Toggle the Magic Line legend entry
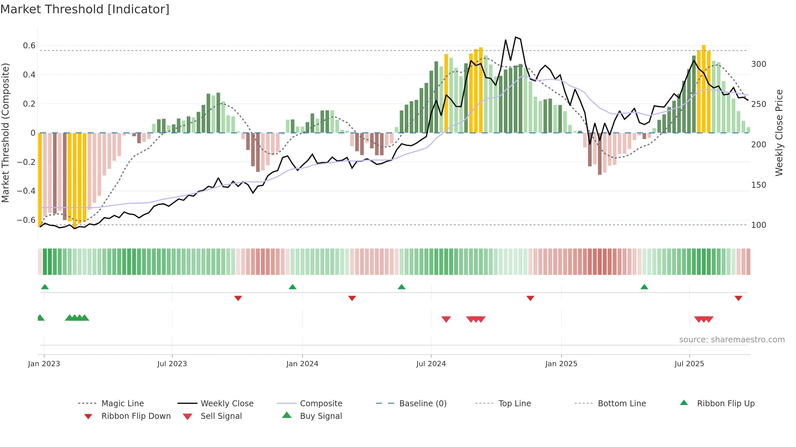Image resolution: width=796 pixels, height=447 pixels. tap(111, 403)
